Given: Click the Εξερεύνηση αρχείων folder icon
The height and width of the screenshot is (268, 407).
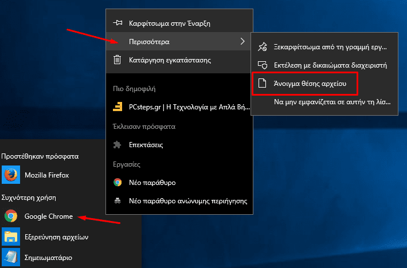Looking at the screenshot, I should [11, 237].
